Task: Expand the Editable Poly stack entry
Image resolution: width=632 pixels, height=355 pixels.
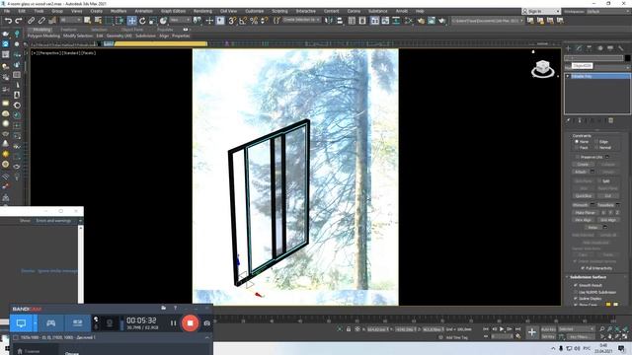Action: pyautogui.click(x=568, y=76)
